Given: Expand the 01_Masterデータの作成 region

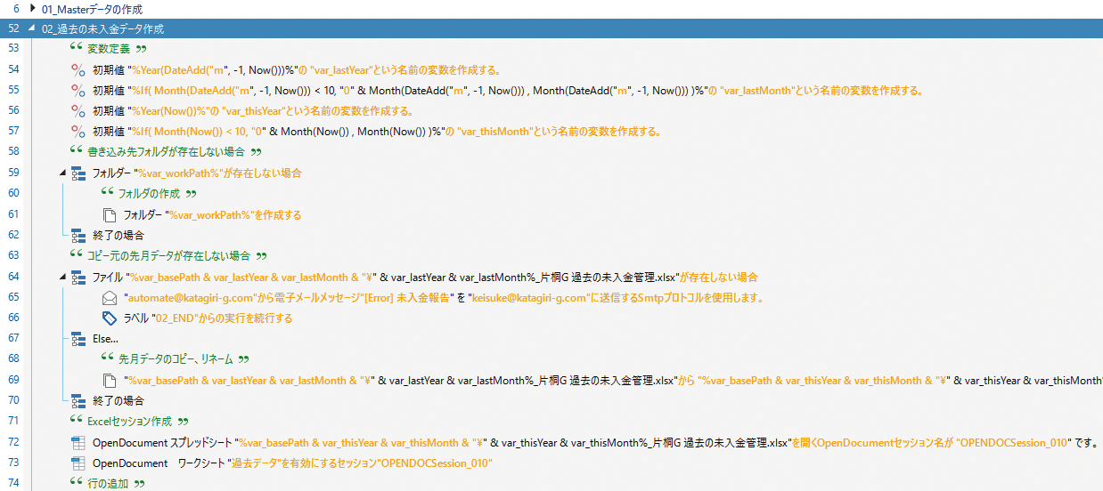Looking at the screenshot, I should [x=32, y=9].
